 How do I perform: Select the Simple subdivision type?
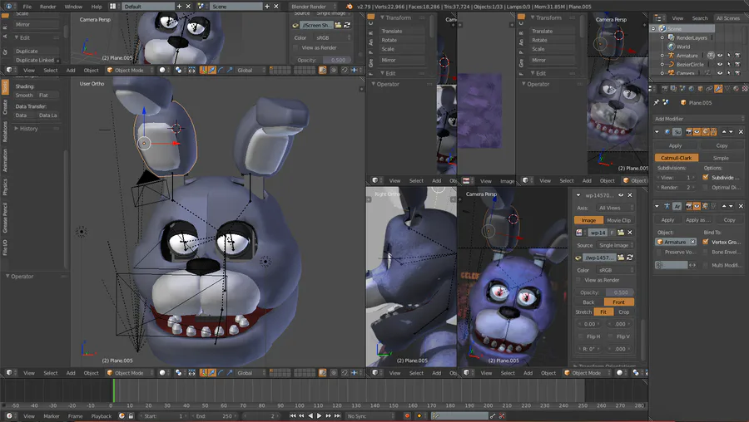tap(721, 158)
